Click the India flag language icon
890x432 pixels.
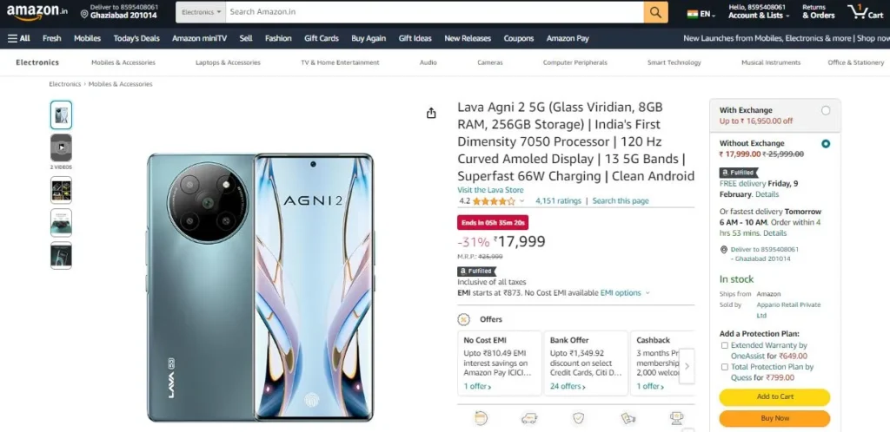coord(692,14)
